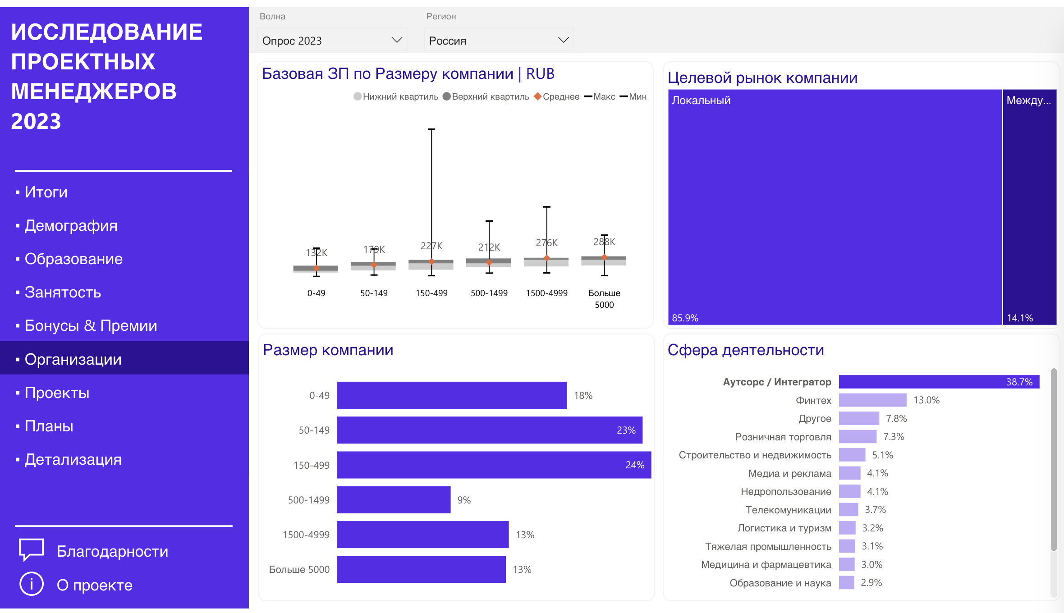This screenshot has height=613, width=1064.
Task: Click the 1500-4999 salary box with 276K
Action: pyautogui.click(x=546, y=262)
